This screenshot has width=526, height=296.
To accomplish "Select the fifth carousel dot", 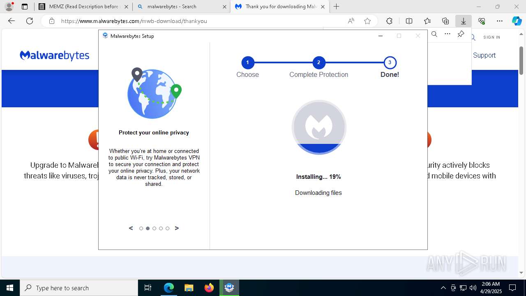I will (x=167, y=229).
